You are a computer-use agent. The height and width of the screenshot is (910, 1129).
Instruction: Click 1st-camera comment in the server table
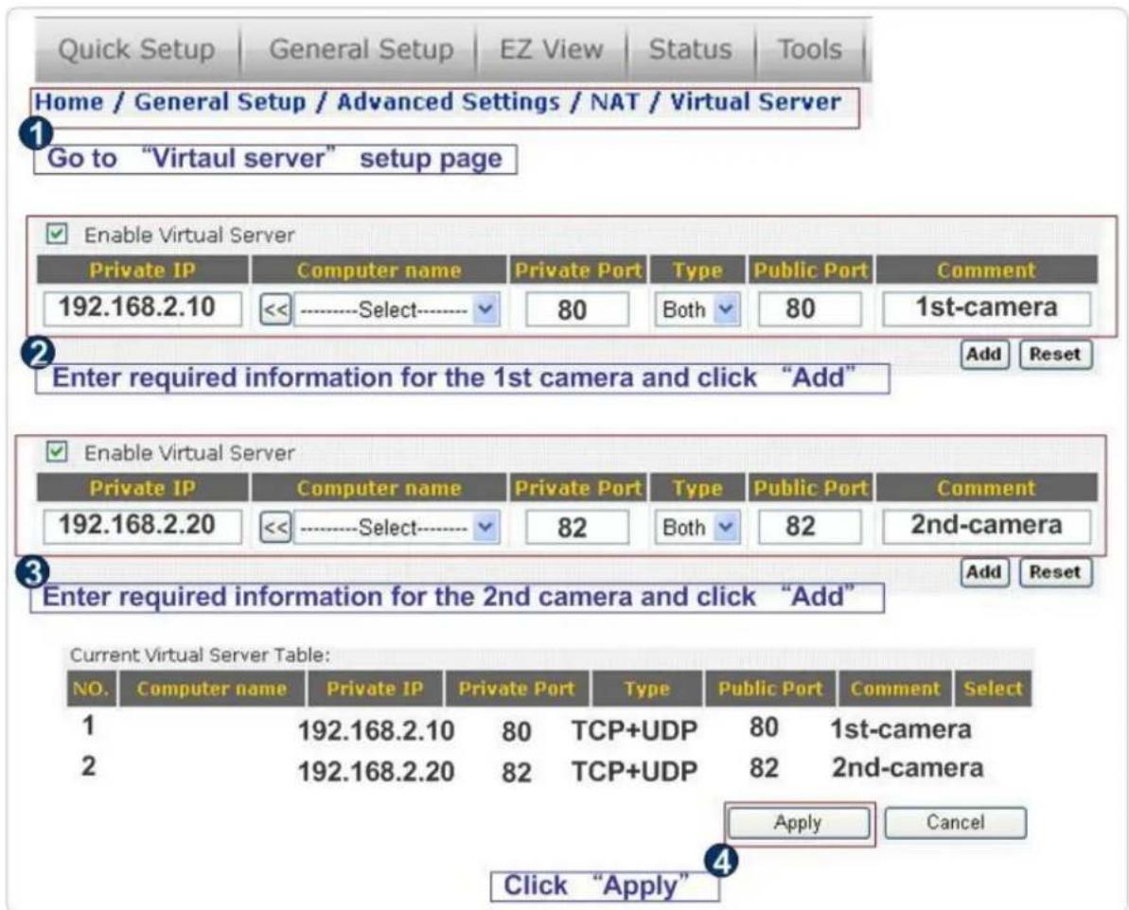coord(901,729)
